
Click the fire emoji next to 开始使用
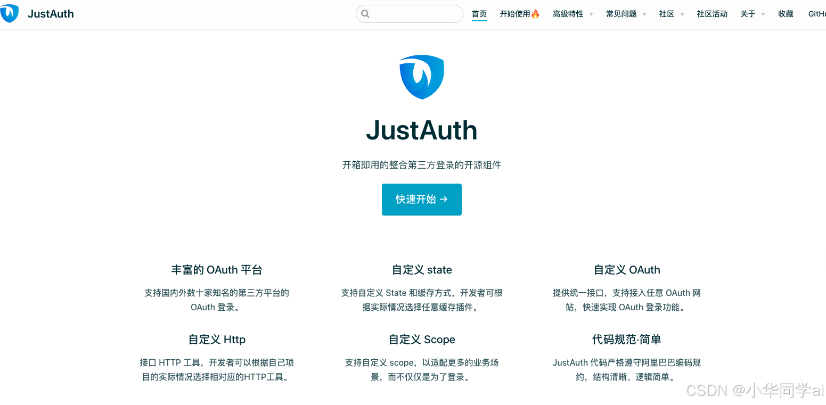(535, 14)
